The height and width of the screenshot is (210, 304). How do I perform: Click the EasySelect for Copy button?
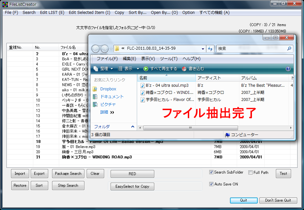tap(132, 186)
